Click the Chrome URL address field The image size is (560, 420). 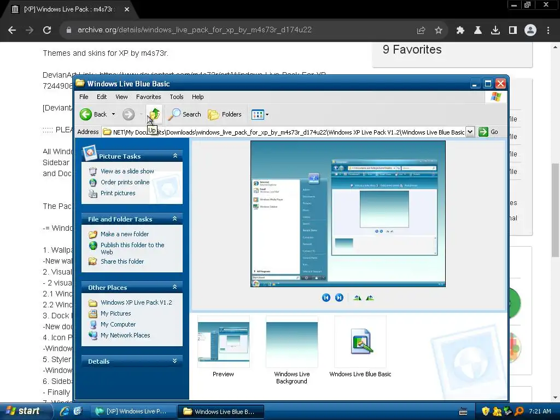point(194,30)
